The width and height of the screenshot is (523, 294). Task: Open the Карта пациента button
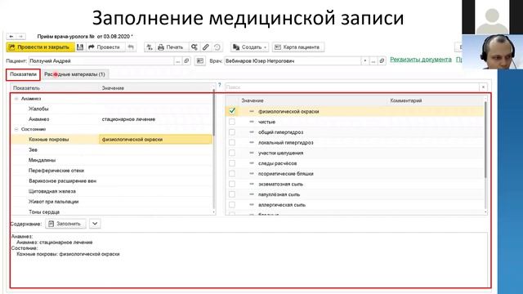point(297,47)
